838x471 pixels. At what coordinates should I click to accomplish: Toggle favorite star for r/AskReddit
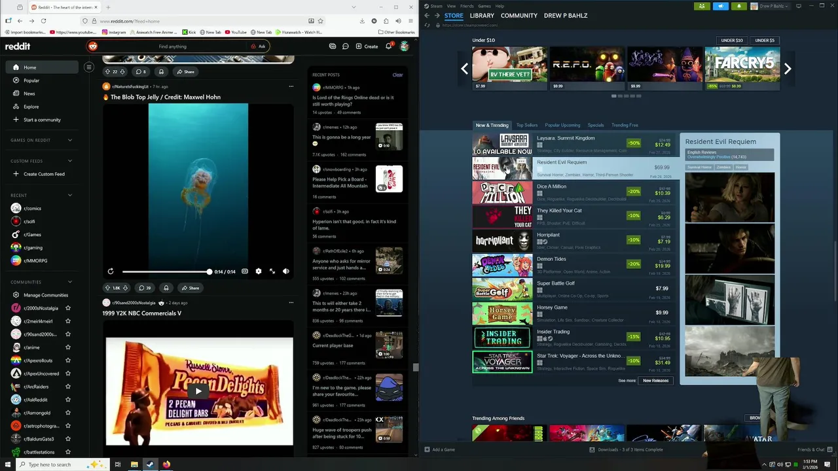[68, 400]
